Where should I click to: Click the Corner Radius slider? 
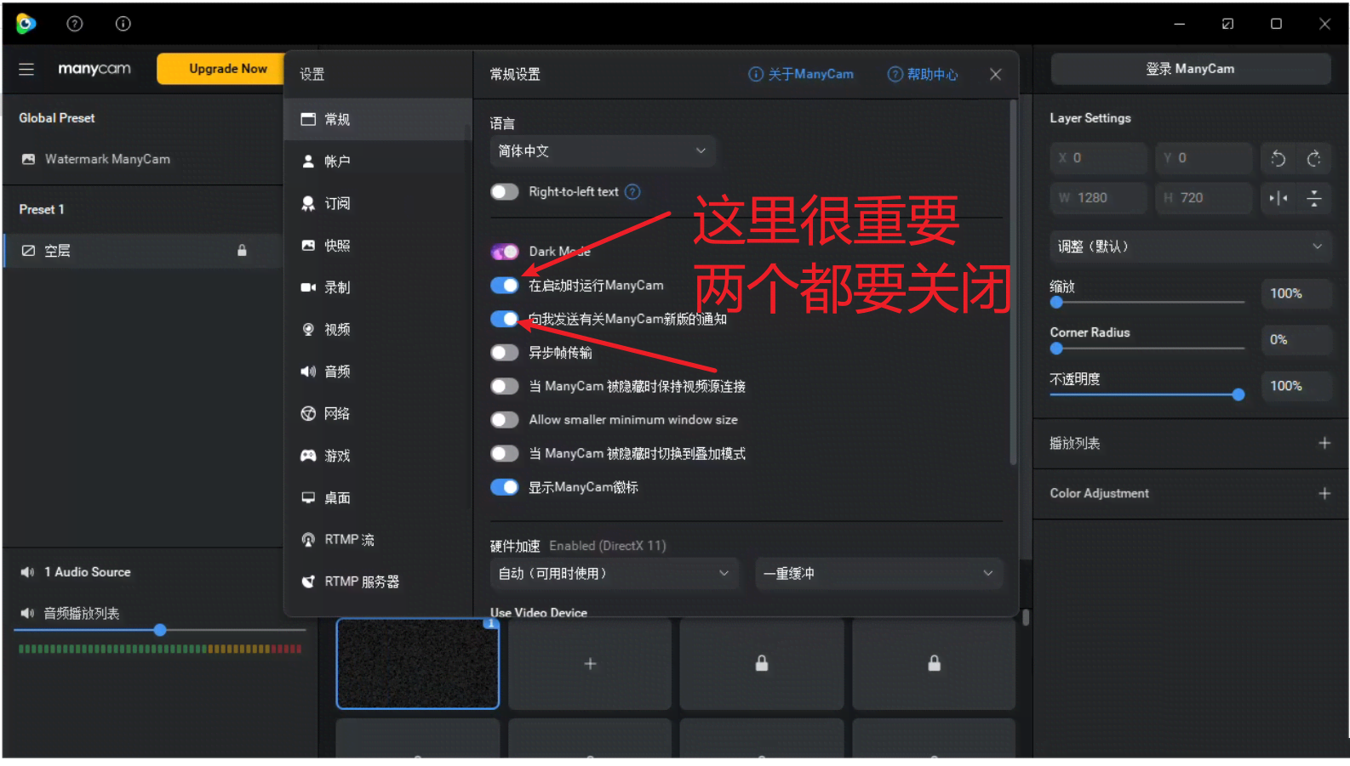point(1147,348)
